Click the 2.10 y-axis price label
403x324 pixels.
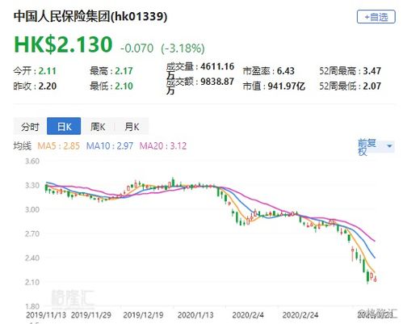coord(32,282)
